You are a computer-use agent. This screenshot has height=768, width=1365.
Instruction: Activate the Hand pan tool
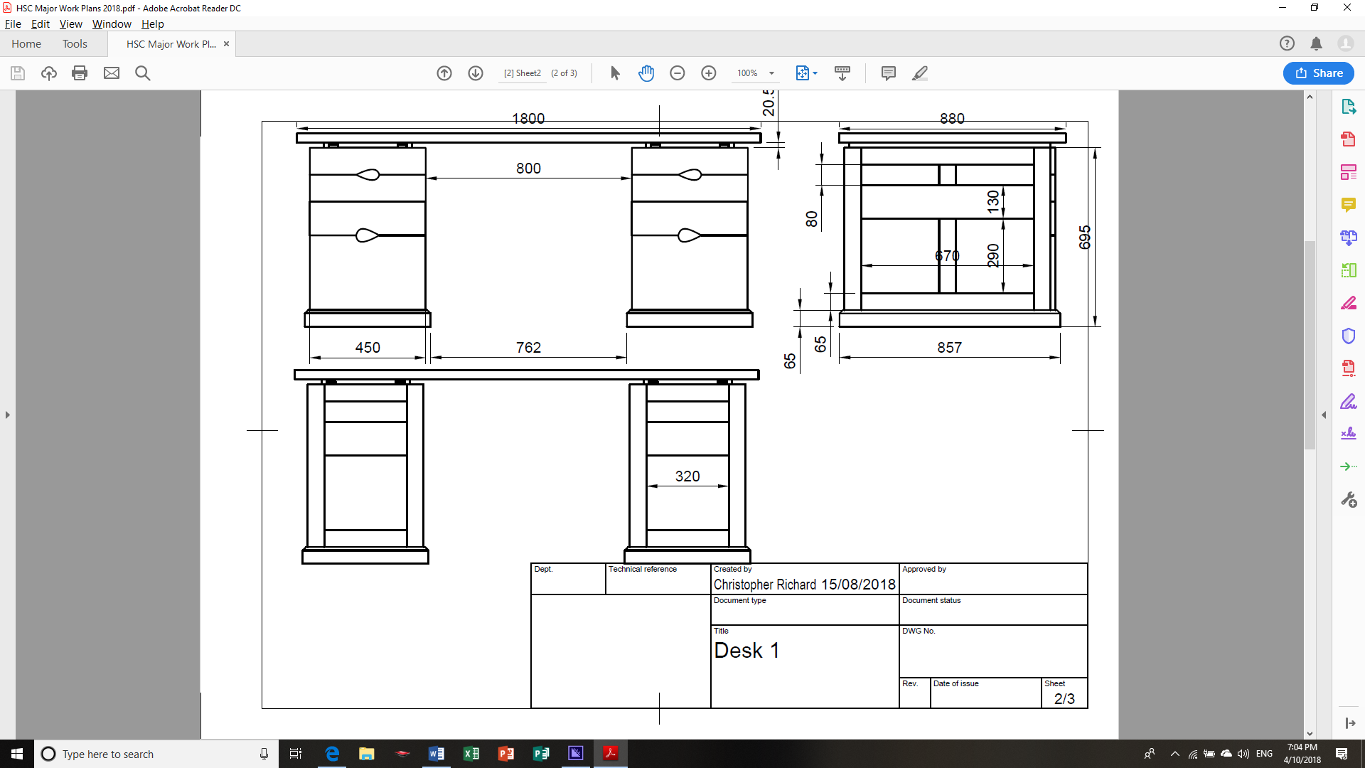pos(646,73)
